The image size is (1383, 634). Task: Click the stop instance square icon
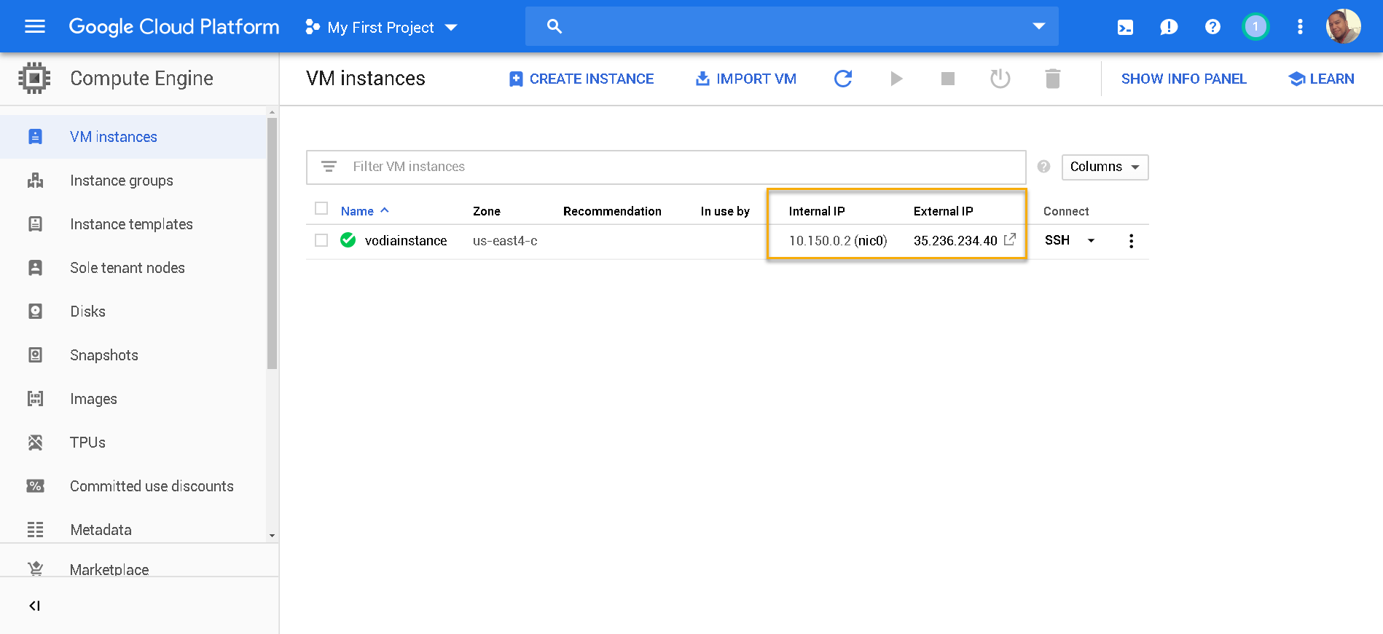(948, 79)
